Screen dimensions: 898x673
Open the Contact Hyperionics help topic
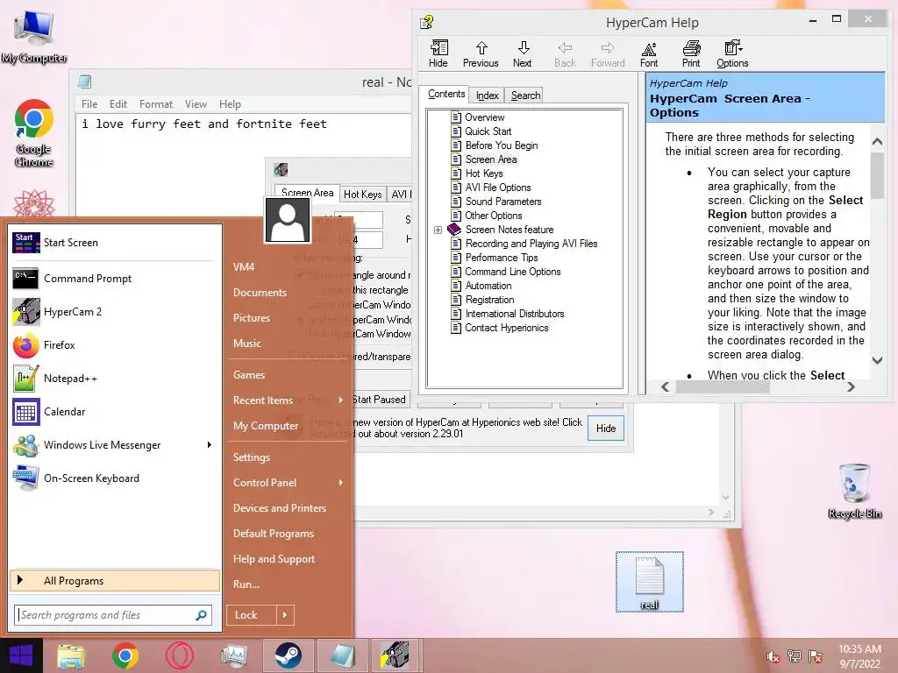506,328
